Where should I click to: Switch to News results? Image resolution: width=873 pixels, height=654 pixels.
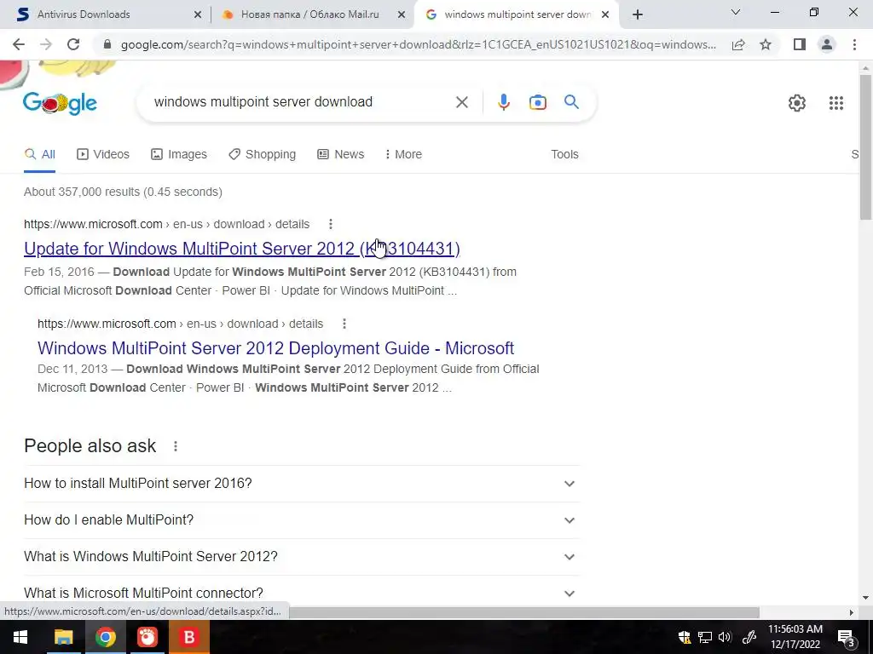tap(340, 155)
